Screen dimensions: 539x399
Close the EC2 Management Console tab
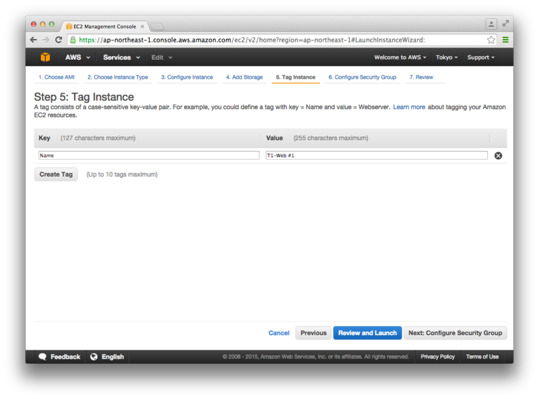click(142, 26)
